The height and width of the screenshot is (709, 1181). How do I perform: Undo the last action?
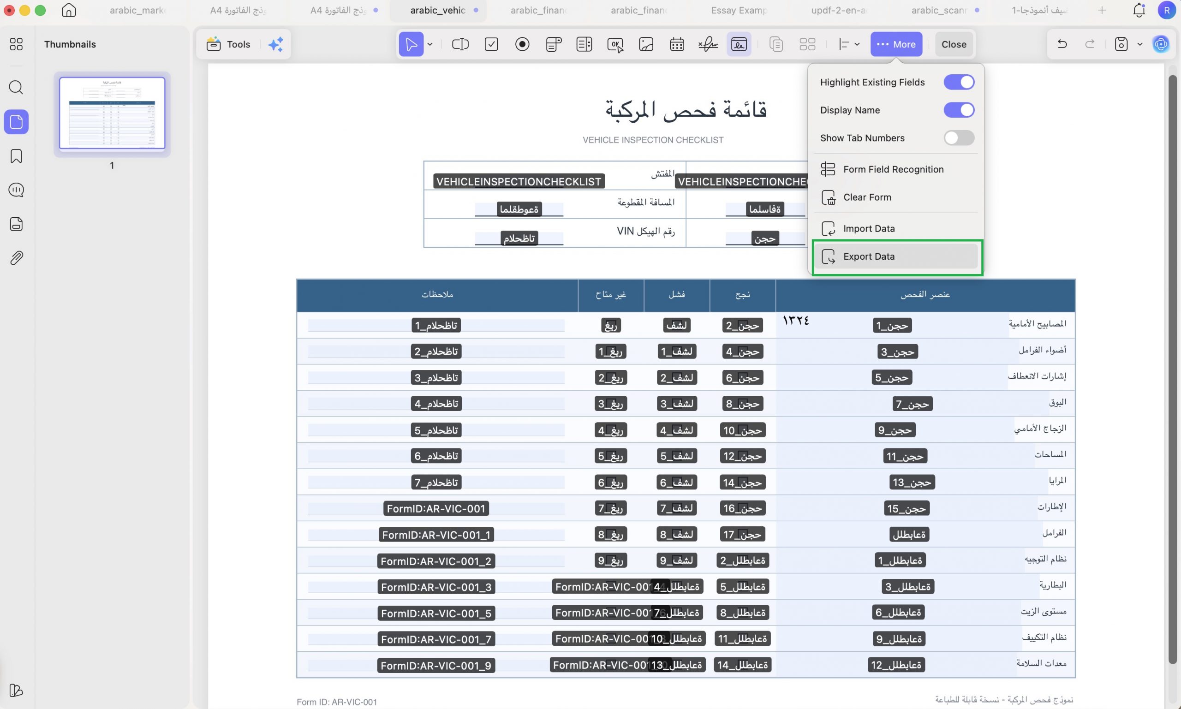tap(1062, 44)
